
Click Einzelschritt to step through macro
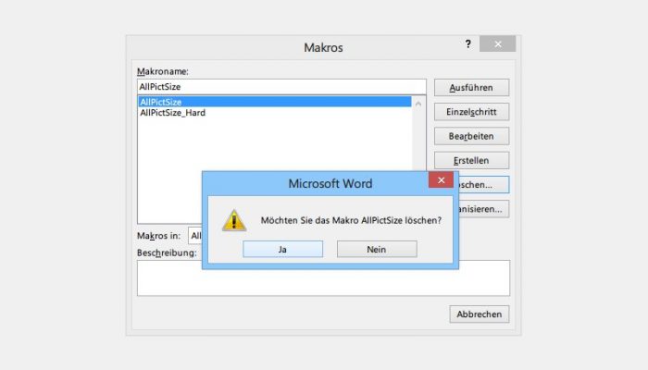pos(471,112)
